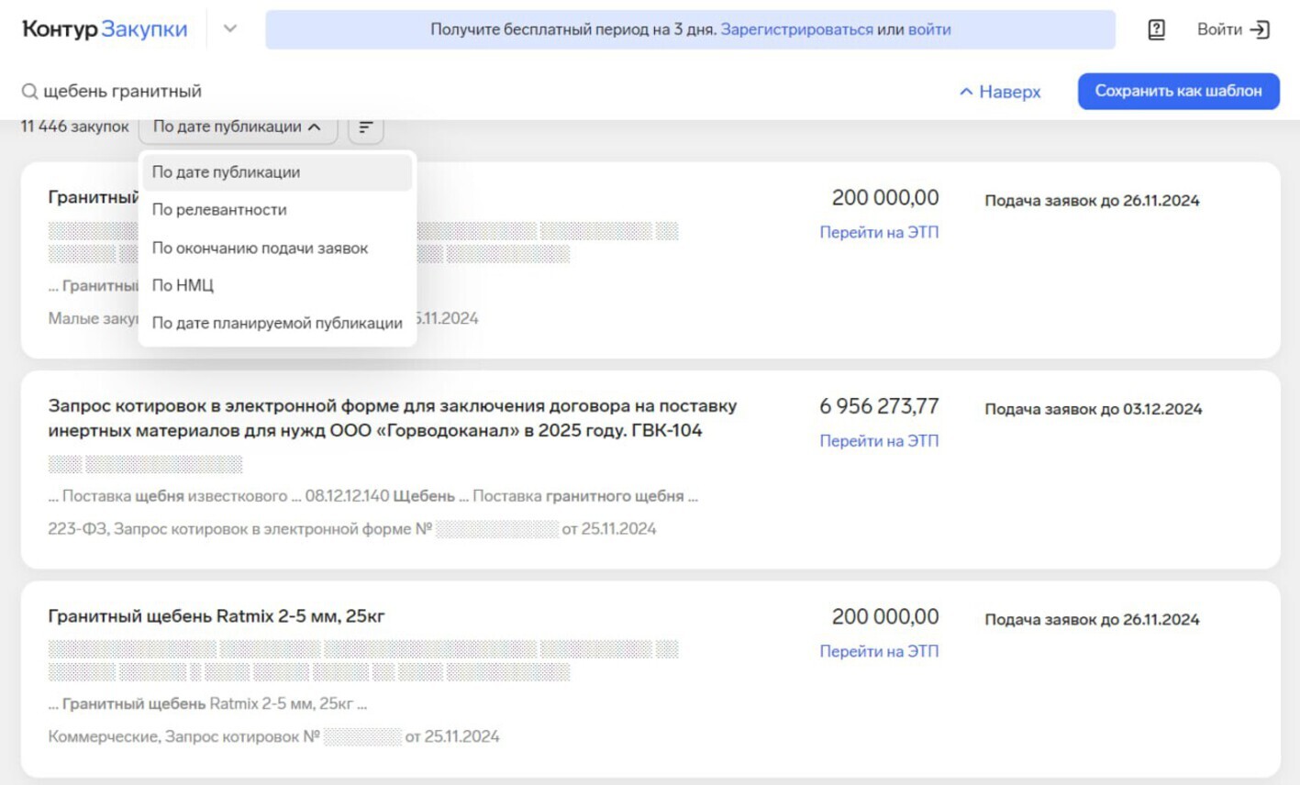Choose По релевантности in sort menu

tap(219, 210)
